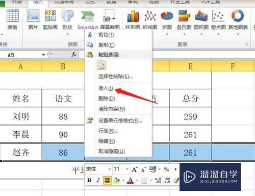
Task: Open the Shapes (形状) gallery
Action: click(x=67, y=16)
